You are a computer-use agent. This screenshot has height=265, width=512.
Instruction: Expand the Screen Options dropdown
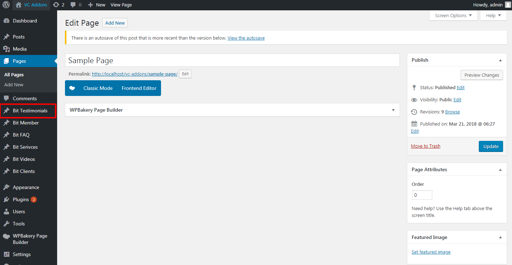[x=453, y=15]
